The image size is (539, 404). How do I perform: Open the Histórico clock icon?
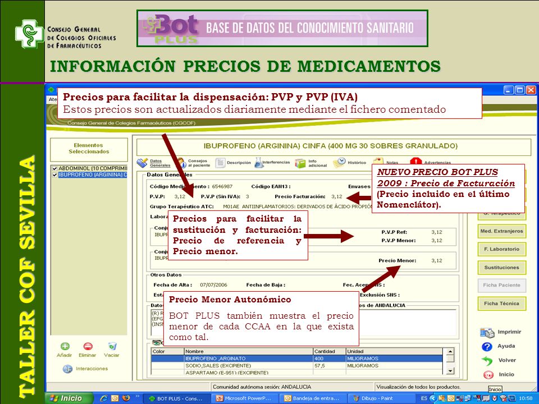(x=339, y=163)
